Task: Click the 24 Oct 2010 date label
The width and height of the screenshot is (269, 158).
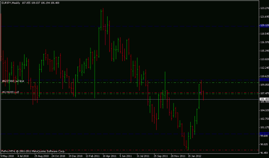Action: pos(59,156)
